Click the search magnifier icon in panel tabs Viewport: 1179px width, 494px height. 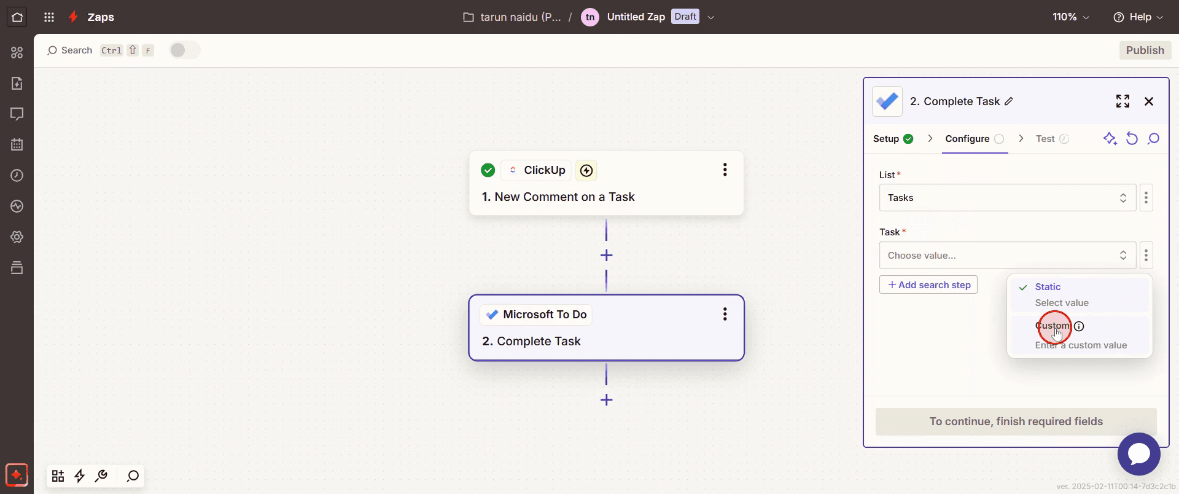[1154, 139]
